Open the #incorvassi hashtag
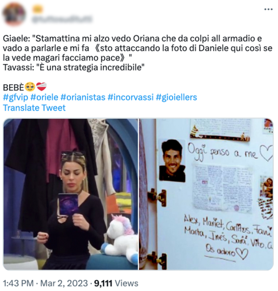 131,97
